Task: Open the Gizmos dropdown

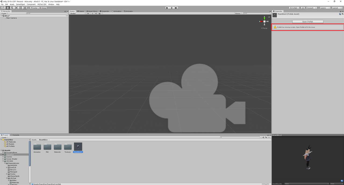Action: coord(239,13)
